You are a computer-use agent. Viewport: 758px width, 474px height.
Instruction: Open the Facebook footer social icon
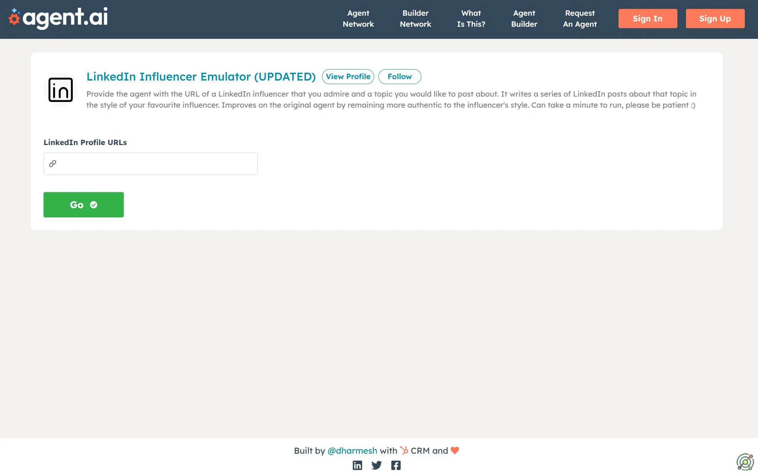(x=396, y=465)
